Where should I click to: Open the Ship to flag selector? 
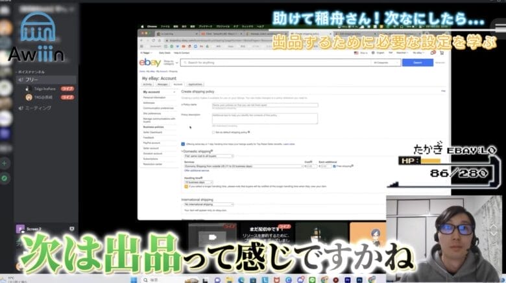click(361, 53)
